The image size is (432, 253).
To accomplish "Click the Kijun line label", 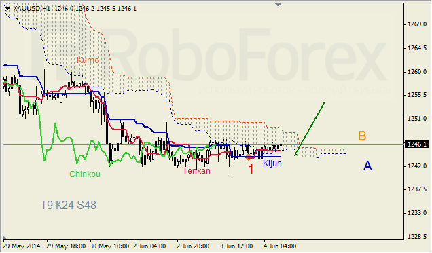I will (272, 163).
